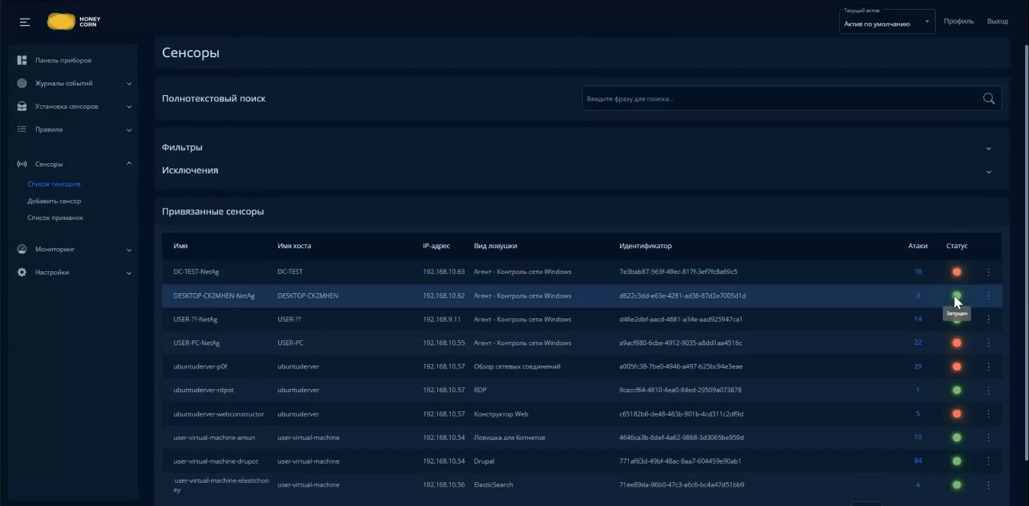This screenshot has width=1029, height=506.
Task: Open the 29 attacks link for ubuntuderver-p0f
Action: tap(918, 366)
